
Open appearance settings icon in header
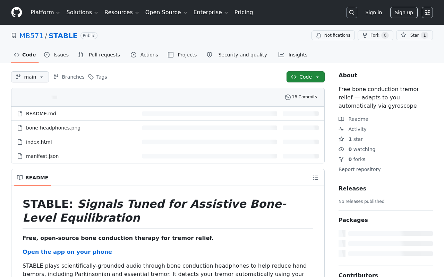(427, 12)
